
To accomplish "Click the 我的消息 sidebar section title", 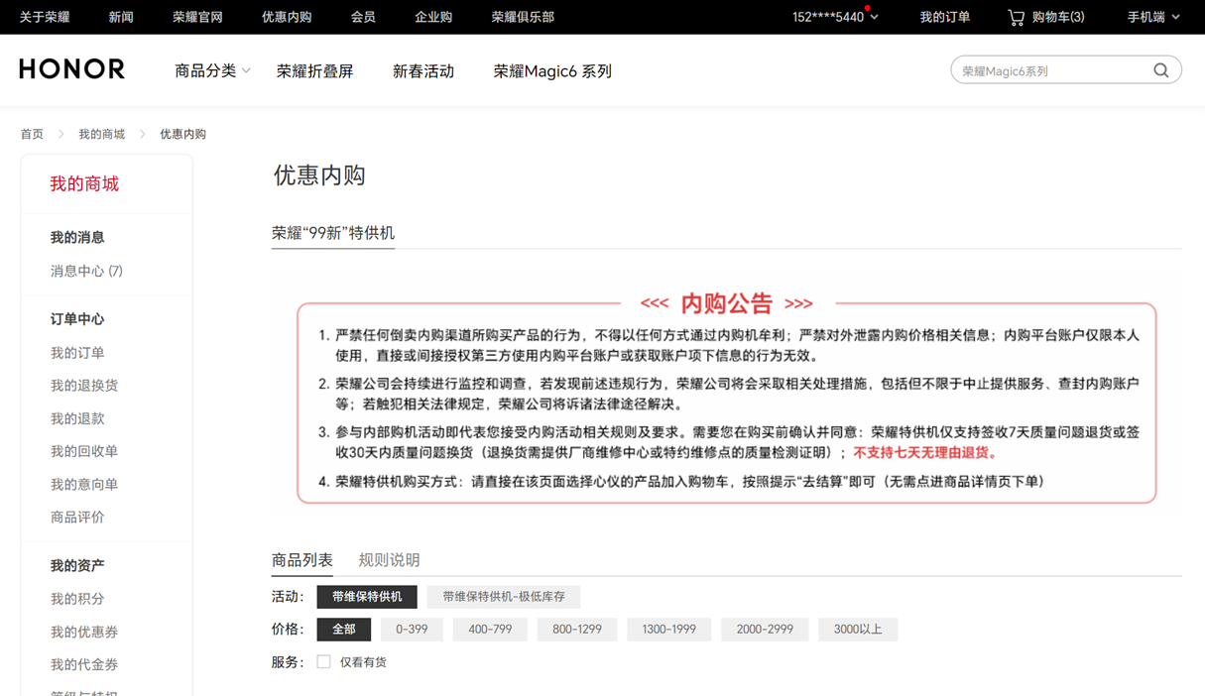I will point(77,237).
